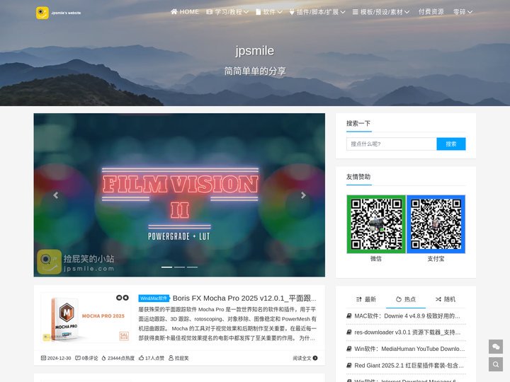Image resolution: width=510 pixels, height=382 pixels.
Task: Click the 学习/教程 film icon
Action: coord(210,12)
